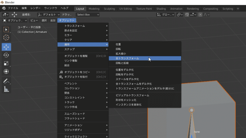
Task: Switch to the Compositing workspace tab
Action: coord(211,9)
